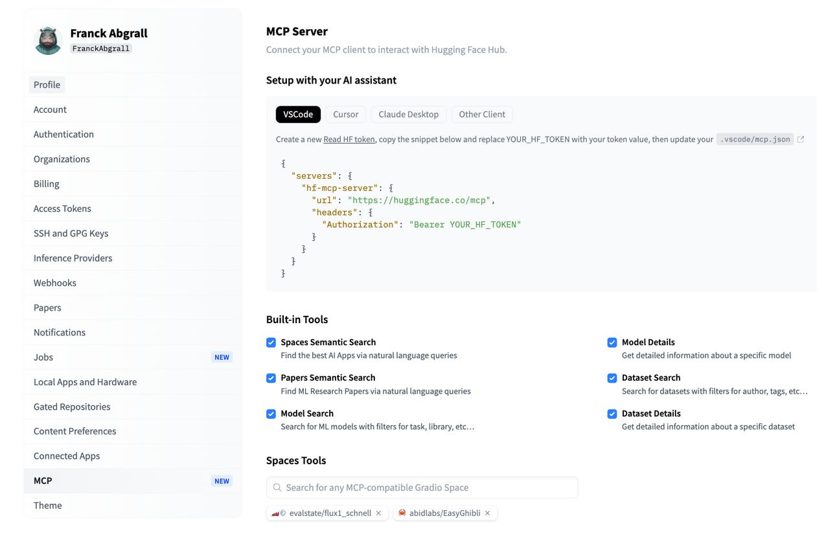This screenshot has height=538, width=837.
Task: Click the Franck Abgrall profile name
Action: coord(109,33)
